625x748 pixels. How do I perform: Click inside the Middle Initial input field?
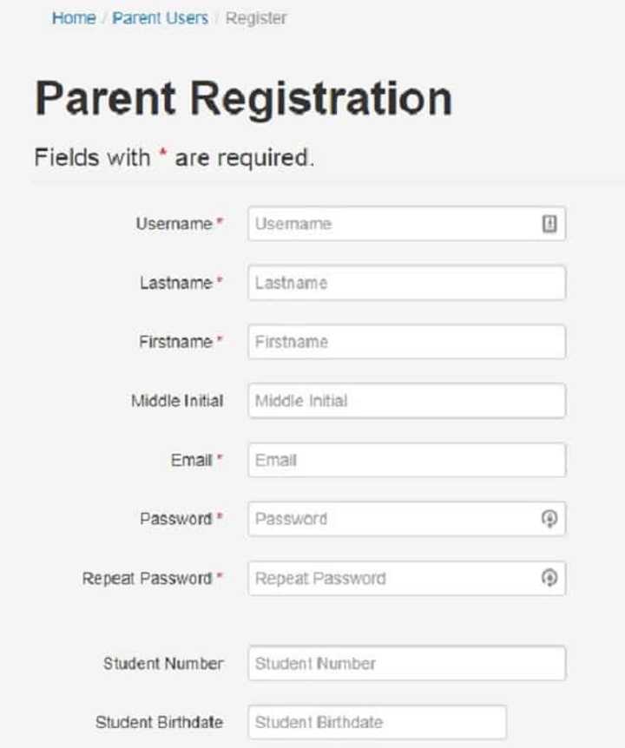(391, 400)
